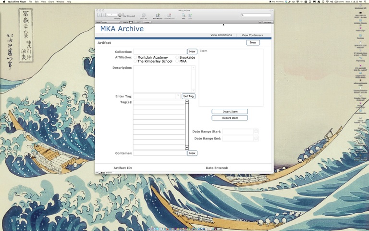Click the Set Tag button

pos(188,96)
